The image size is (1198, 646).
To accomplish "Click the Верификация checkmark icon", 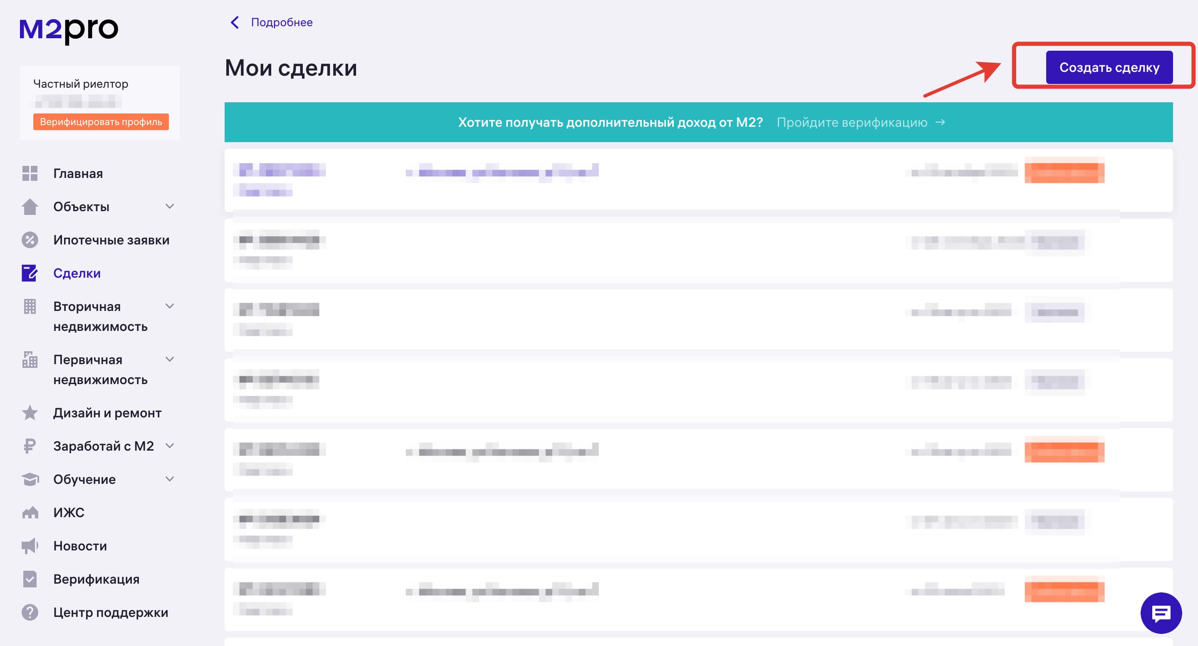I will [x=30, y=579].
